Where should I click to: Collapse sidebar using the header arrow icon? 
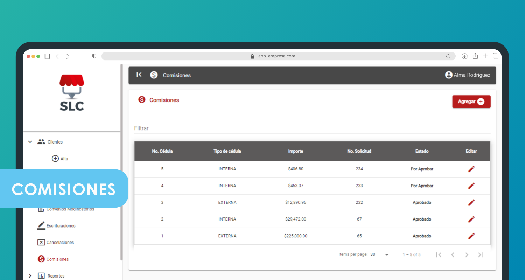[x=139, y=75]
